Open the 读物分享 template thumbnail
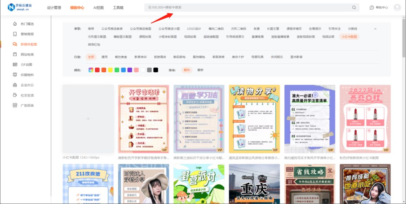The height and width of the screenshot is (204, 406). (254, 119)
